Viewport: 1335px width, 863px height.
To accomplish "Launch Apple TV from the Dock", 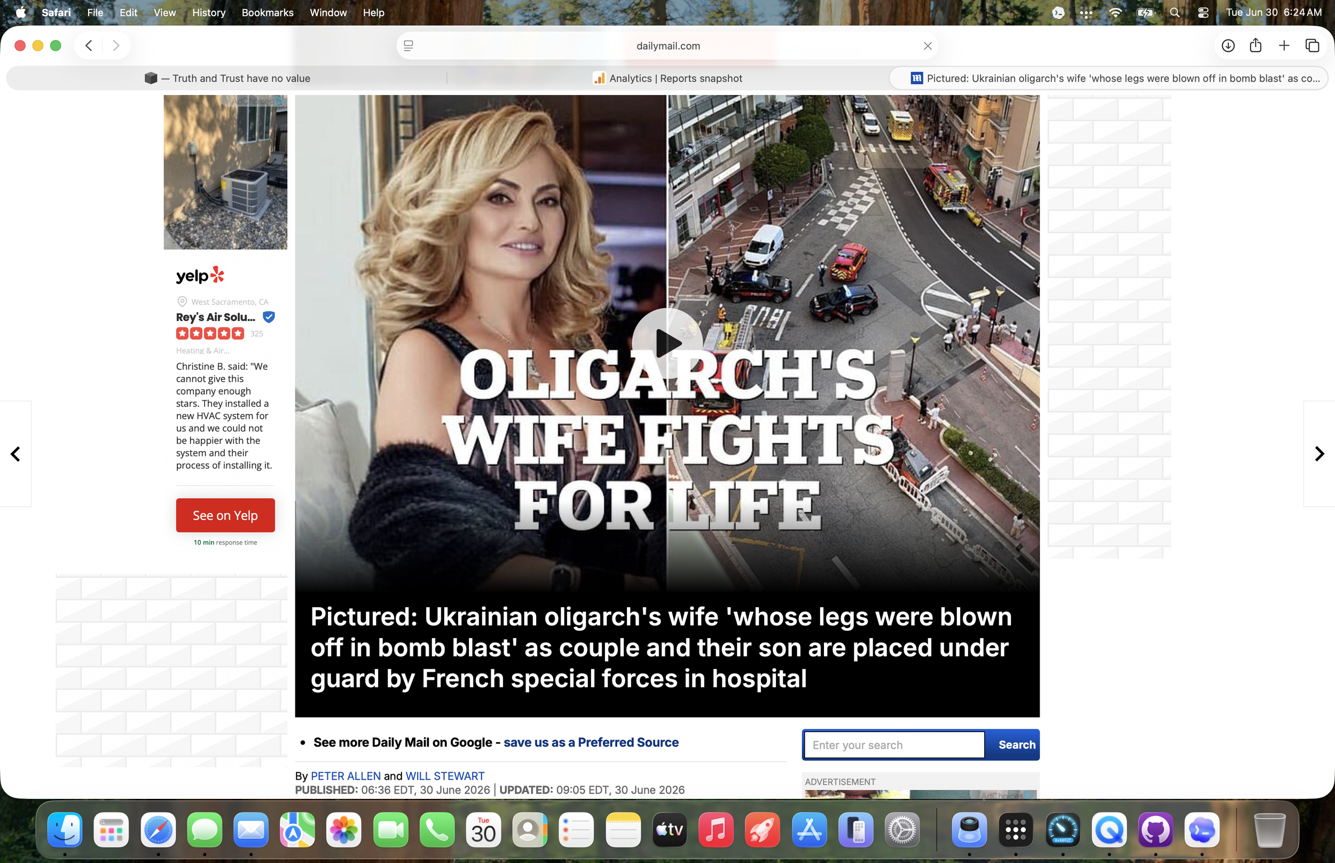I will [x=670, y=830].
